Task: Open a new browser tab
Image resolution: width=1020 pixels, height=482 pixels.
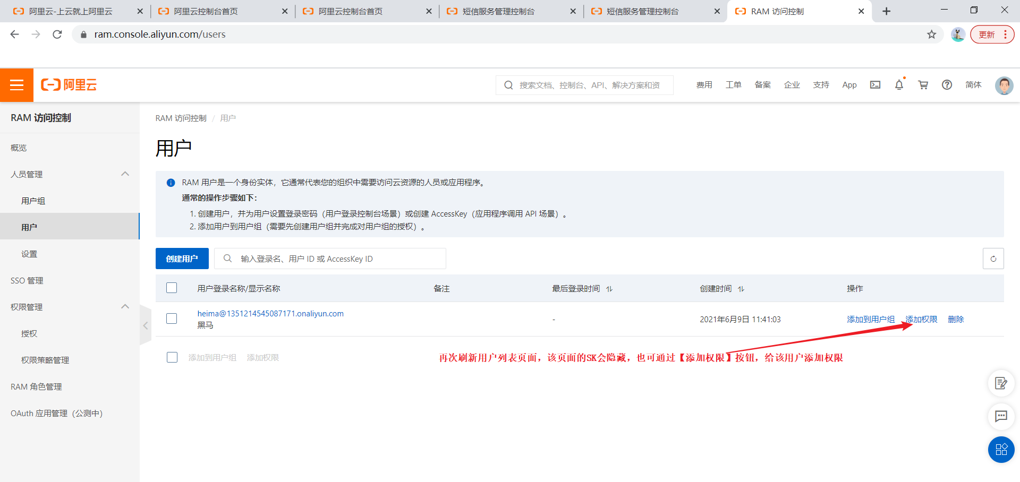Action: [x=886, y=11]
